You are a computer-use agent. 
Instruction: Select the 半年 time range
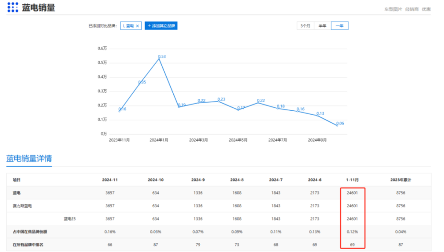click(x=322, y=26)
